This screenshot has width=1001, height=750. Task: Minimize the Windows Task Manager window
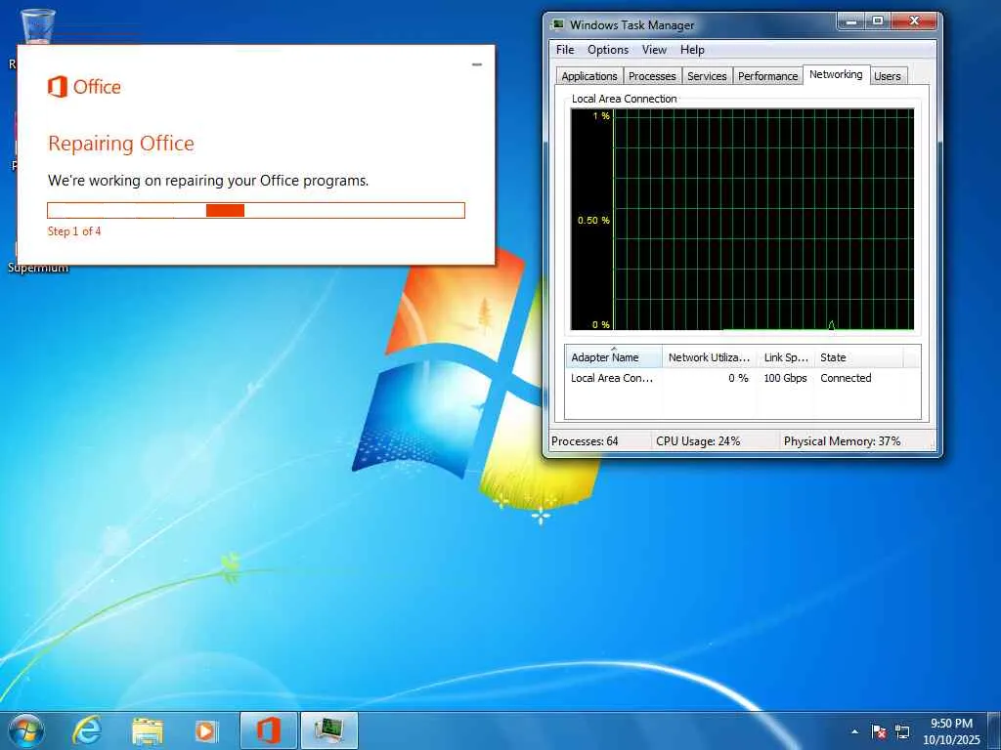pos(851,21)
